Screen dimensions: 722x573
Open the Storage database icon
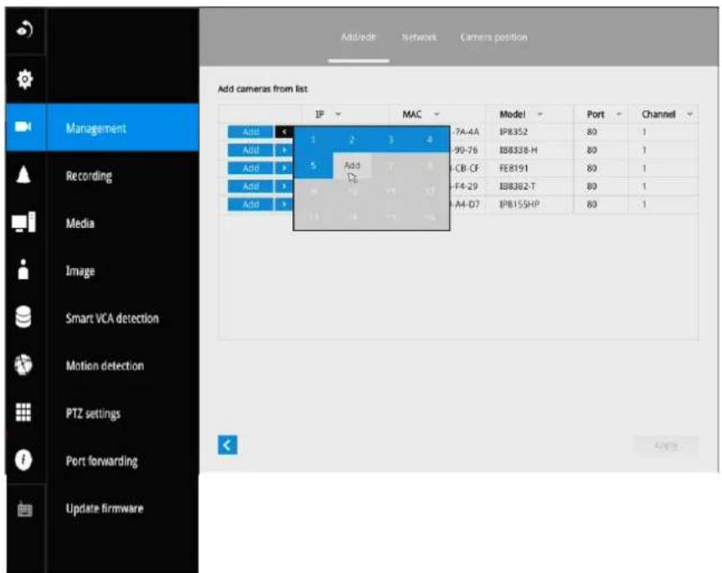(x=23, y=317)
